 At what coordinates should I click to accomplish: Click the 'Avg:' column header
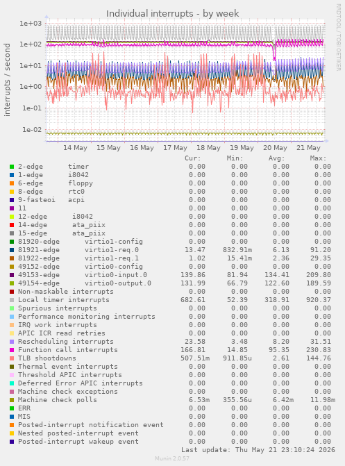pos(276,158)
